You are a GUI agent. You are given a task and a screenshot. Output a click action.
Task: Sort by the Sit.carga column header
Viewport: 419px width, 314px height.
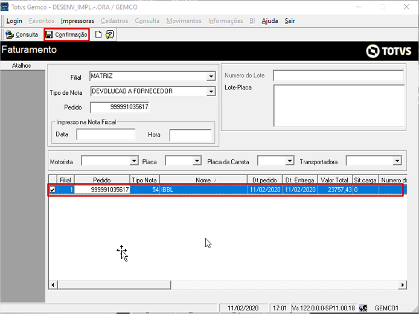point(365,180)
